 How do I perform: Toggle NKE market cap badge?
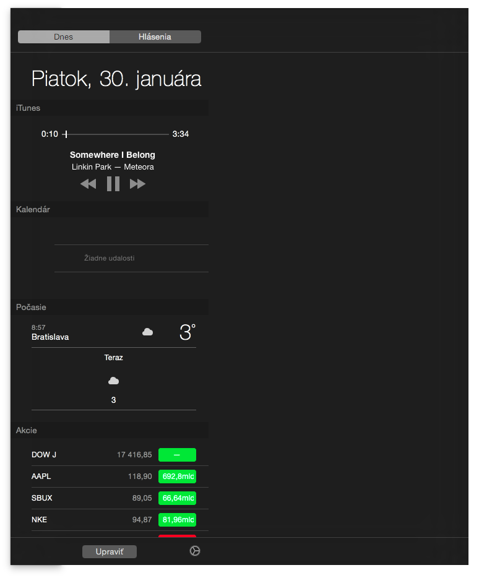tap(177, 520)
